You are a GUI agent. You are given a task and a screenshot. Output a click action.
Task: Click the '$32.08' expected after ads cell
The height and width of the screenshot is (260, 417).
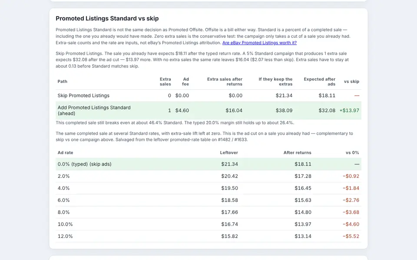point(327,110)
